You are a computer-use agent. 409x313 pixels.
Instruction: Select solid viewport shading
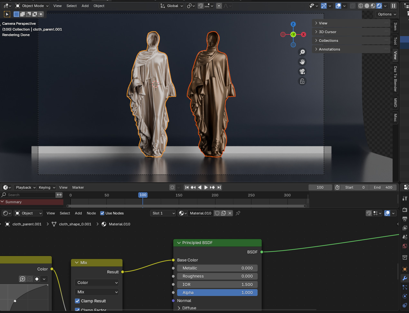[x=367, y=6]
